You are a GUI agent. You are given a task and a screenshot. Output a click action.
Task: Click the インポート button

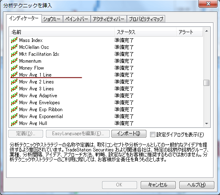coord(129,134)
